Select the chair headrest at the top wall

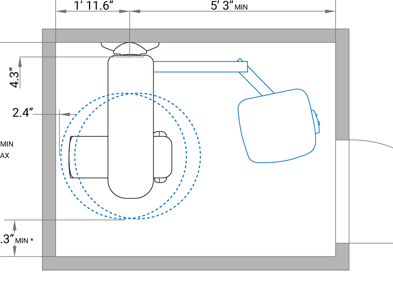131,48
